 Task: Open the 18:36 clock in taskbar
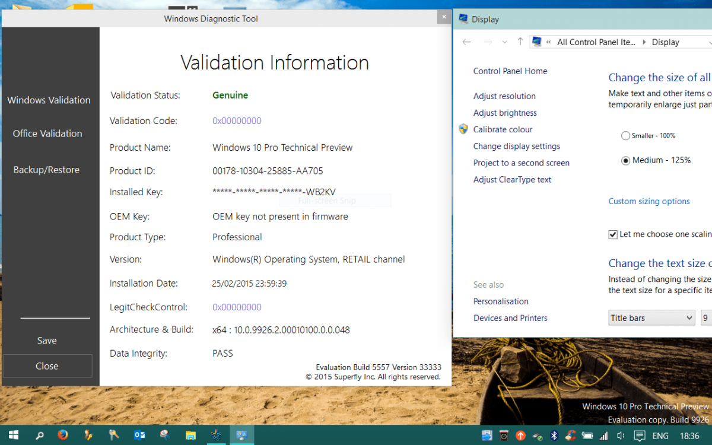[x=689, y=436]
